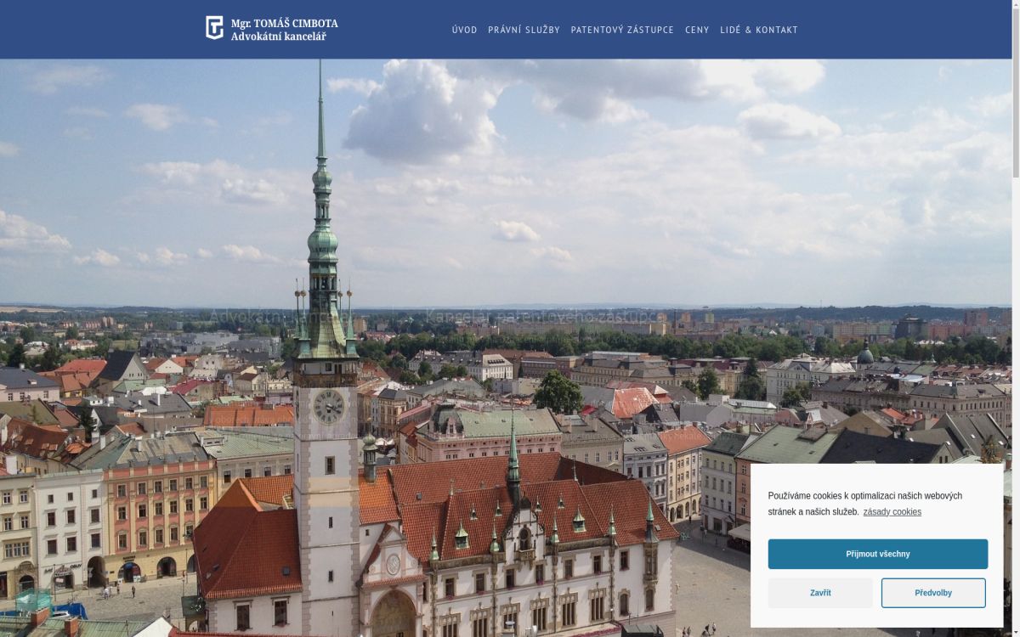
Task: Click the empty scrollbar track below the thumb
Action: (x=1015, y=382)
